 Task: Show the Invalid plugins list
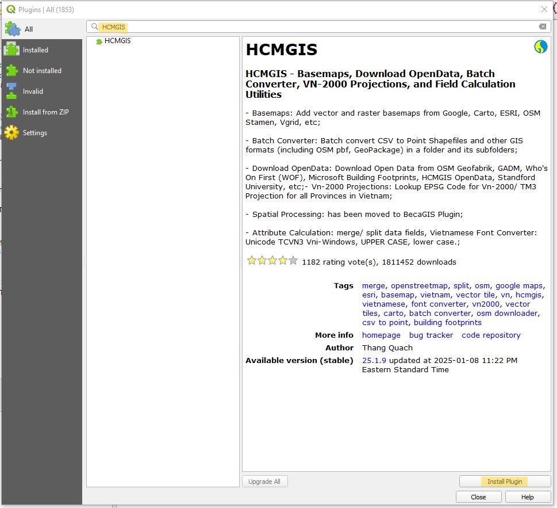tap(33, 91)
